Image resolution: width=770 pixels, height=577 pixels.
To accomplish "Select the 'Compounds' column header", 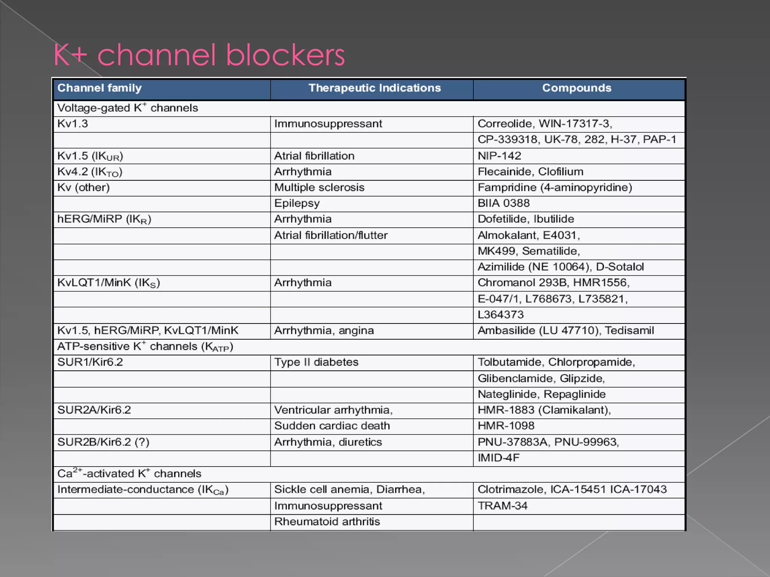I will coord(579,89).
